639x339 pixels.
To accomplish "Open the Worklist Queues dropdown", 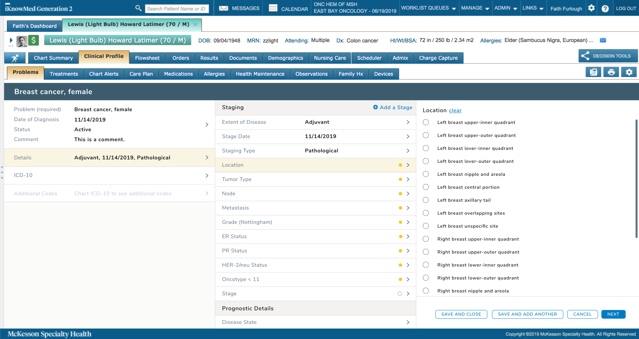I will pos(428,8).
